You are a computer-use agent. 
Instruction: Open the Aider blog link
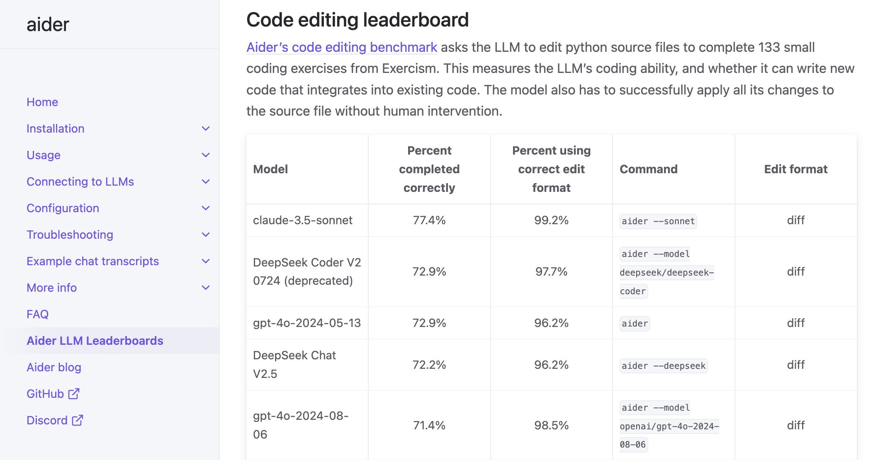click(x=54, y=367)
